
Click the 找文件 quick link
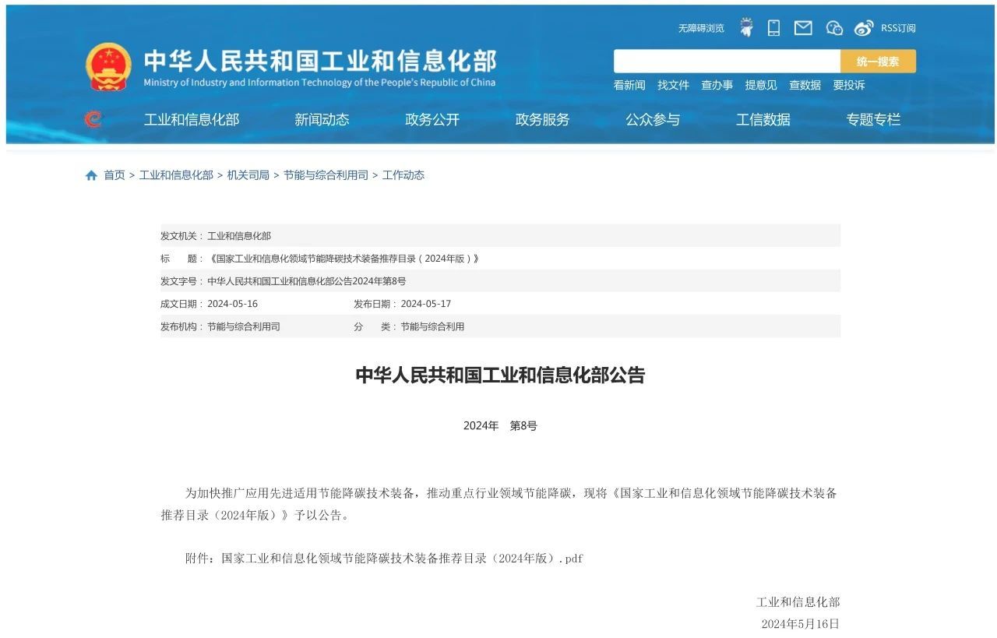[x=673, y=85]
